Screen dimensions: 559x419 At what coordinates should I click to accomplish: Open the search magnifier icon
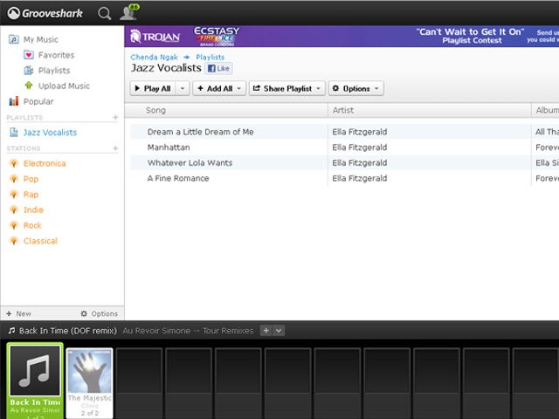click(105, 14)
